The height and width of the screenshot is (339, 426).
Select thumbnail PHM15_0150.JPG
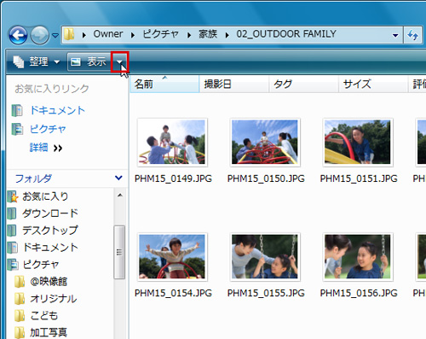[265, 143]
